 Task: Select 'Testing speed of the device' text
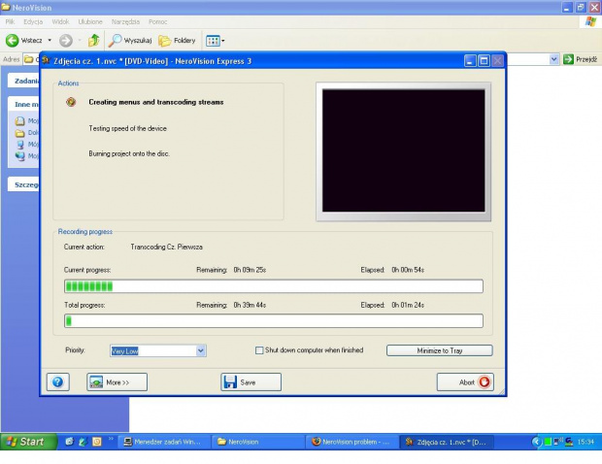[128, 128]
